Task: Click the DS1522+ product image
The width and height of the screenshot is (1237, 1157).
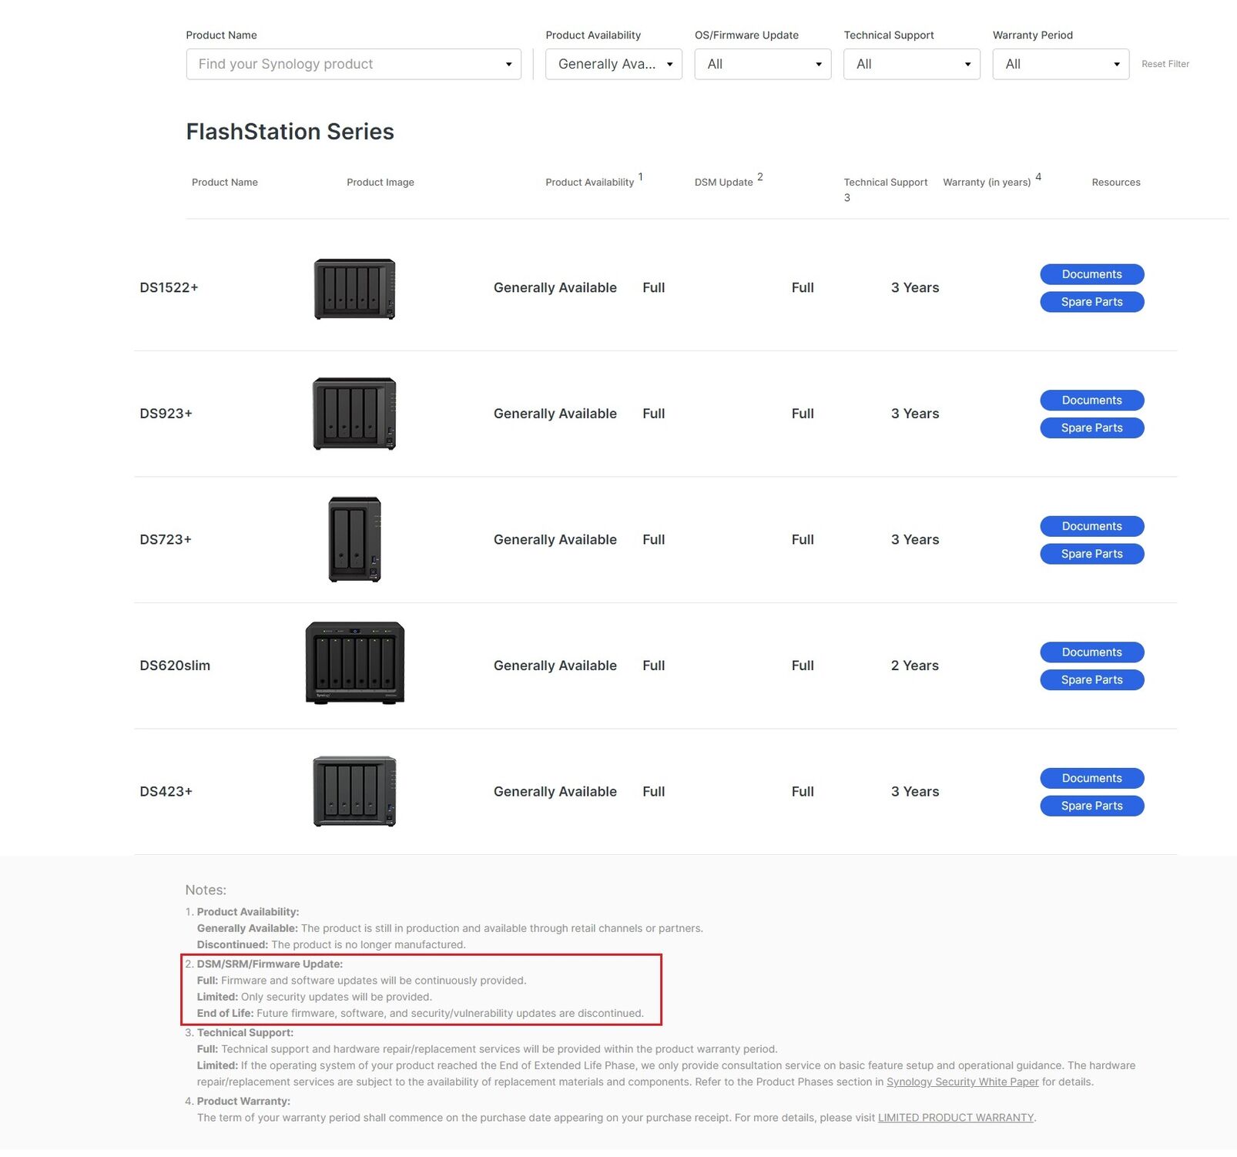Action: 354,288
